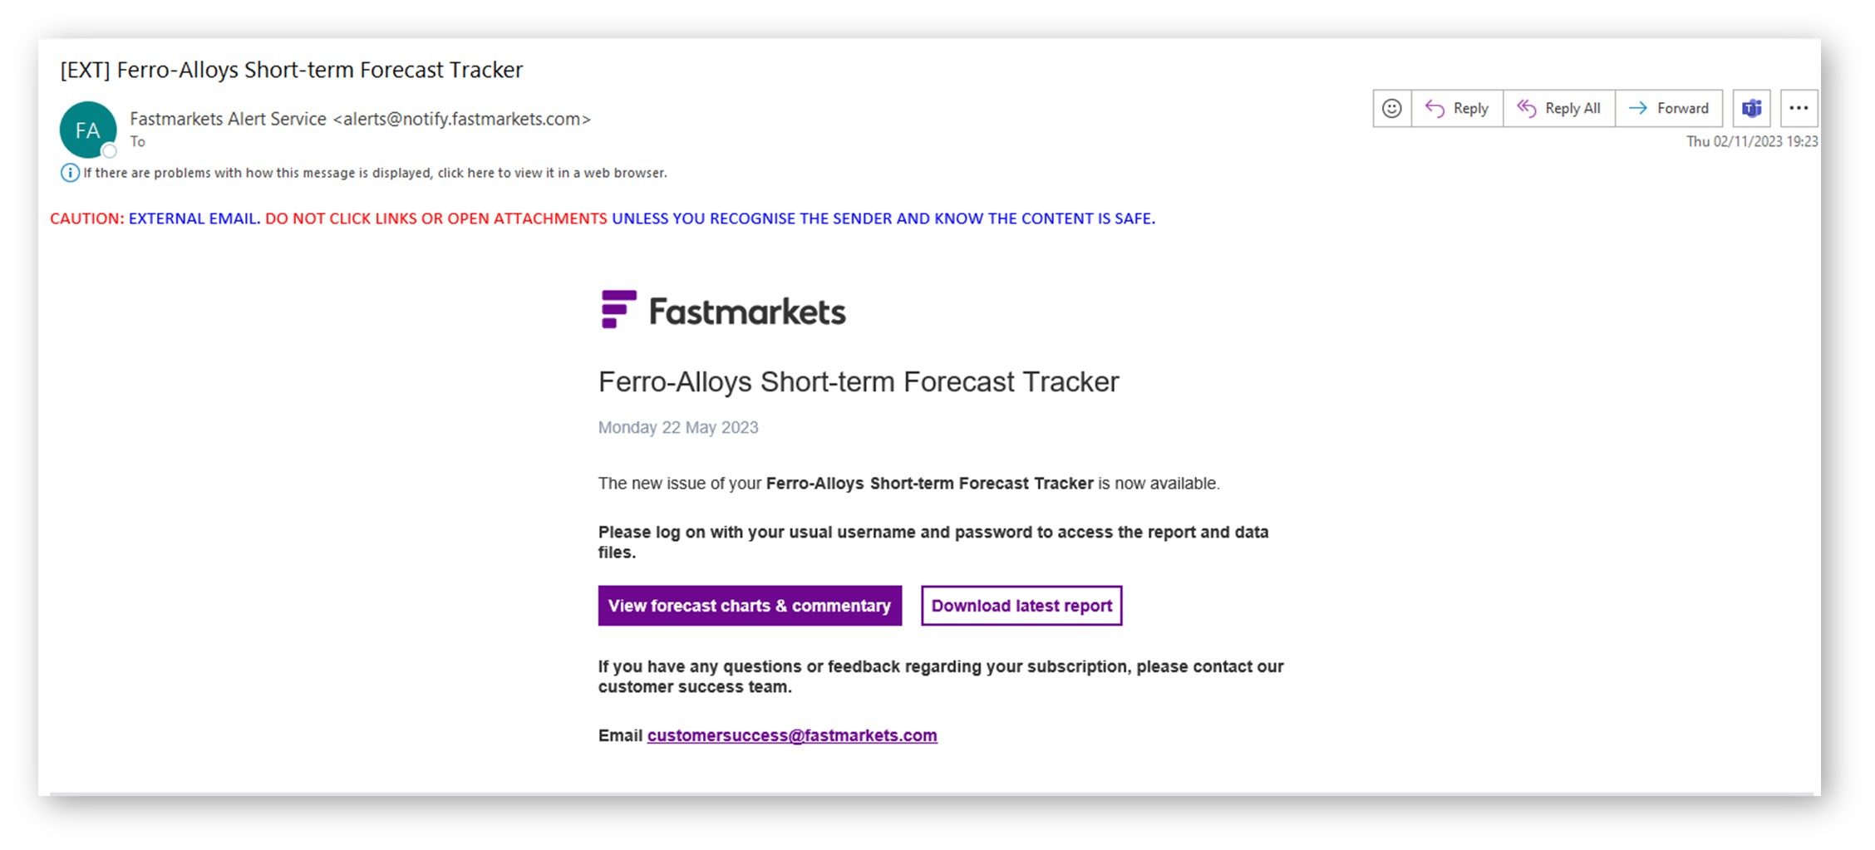Click the Reply button label
Viewport: 1875px width, 850px height.
point(1470,109)
